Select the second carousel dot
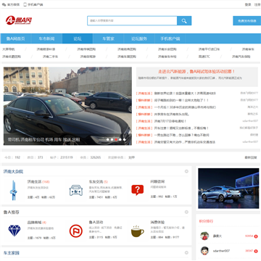 coord(112,139)
